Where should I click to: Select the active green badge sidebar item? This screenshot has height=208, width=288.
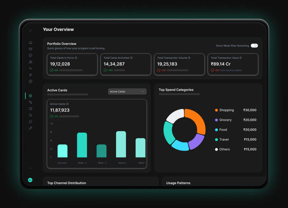click(30, 96)
